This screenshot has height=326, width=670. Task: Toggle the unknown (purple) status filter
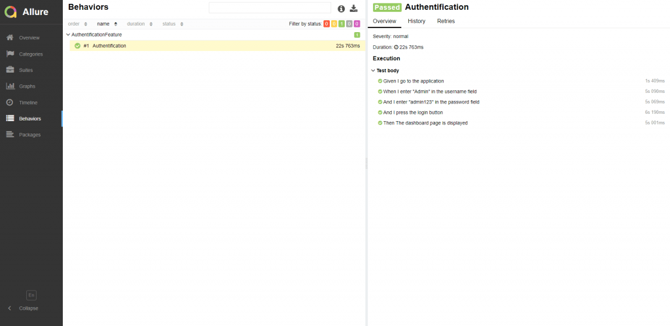click(x=357, y=24)
